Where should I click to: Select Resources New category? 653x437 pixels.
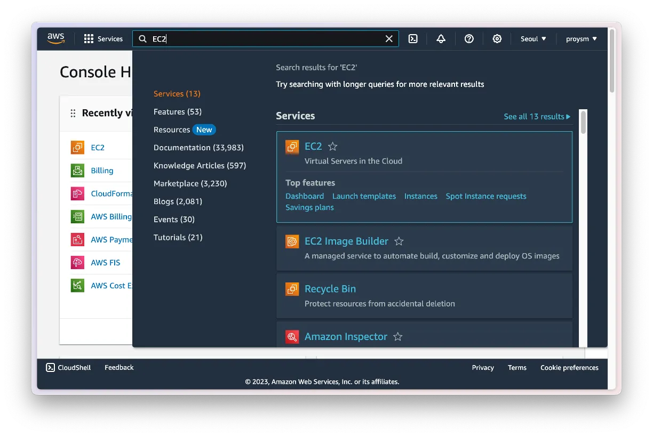pyautogui.click(x=185, y=130)
